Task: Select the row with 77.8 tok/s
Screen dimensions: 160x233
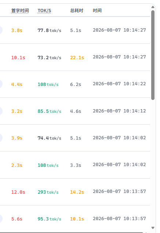Action: click(75, 30)
